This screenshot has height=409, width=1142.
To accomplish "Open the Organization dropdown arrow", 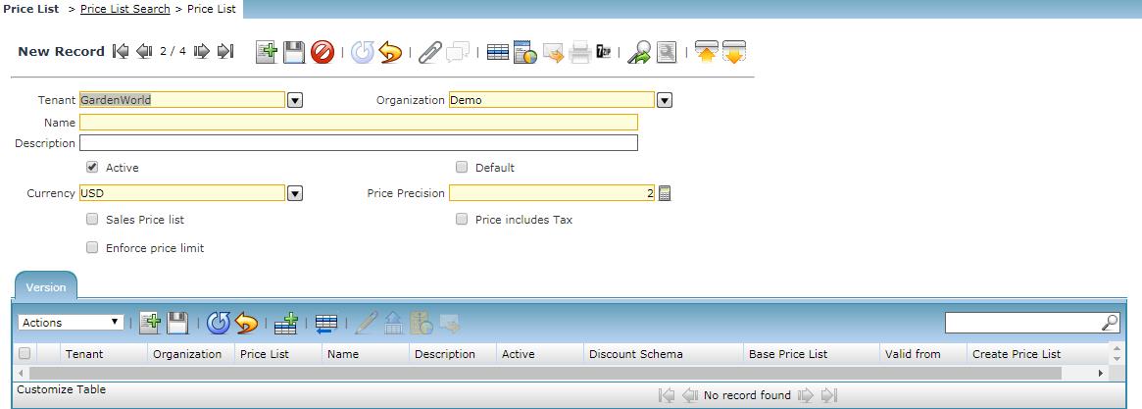I will (665, 100).
